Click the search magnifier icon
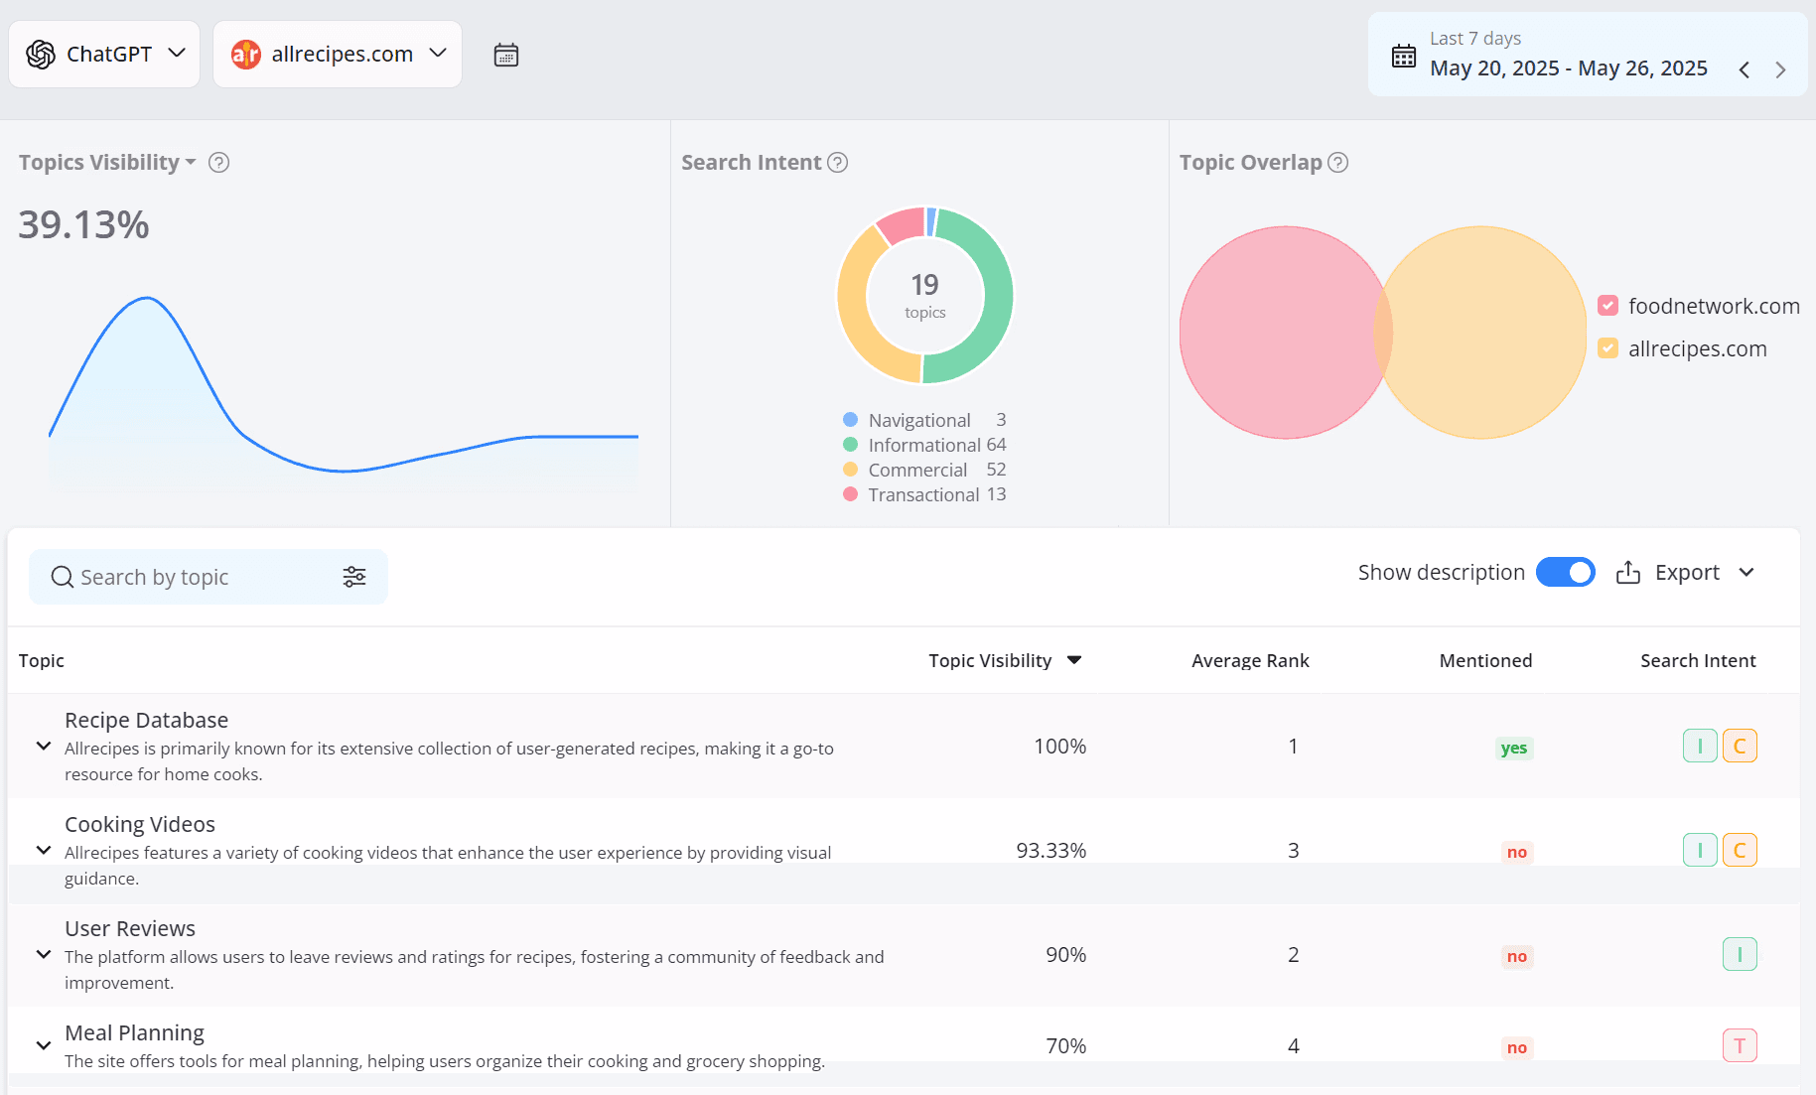The width and height of the screenshot is (1816, 1095). 62,577
